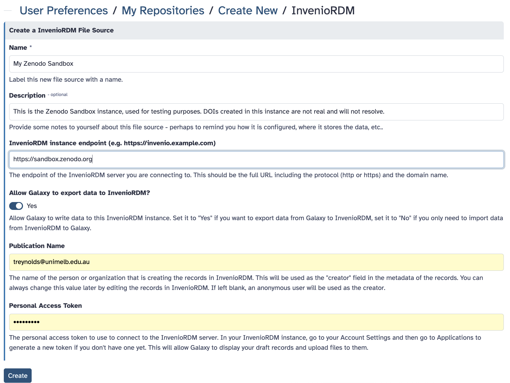Image resolution: width=510 pixels, height=383 pixels.
Task: Click the Allow Galaxy export question label
Action: [80, 193]
